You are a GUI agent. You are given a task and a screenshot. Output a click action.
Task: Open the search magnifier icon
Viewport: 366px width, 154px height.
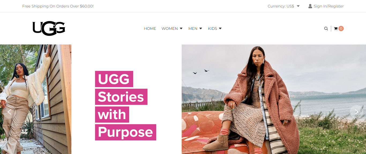326,29
